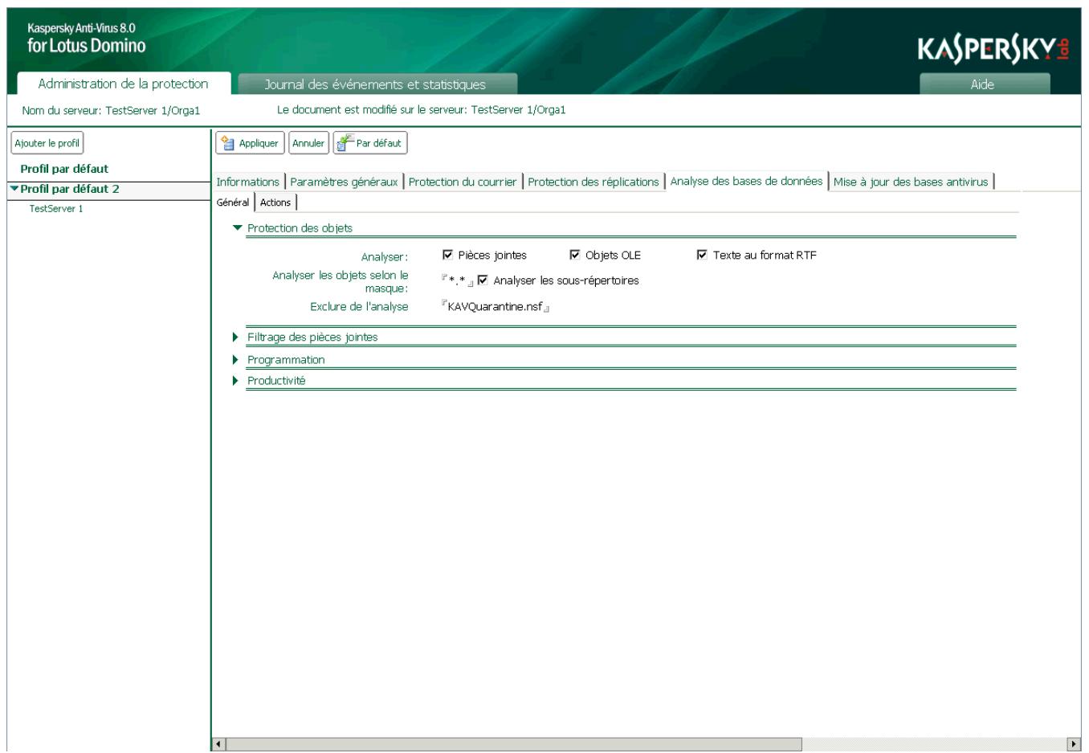Click Nom du serveur: TestServer 1/Orga1 text
The height and width of the screenshot is (753, 1089).
pos(111,110)
